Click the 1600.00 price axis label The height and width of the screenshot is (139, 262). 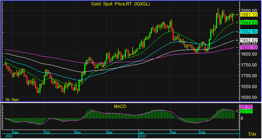tap(249, 97)
